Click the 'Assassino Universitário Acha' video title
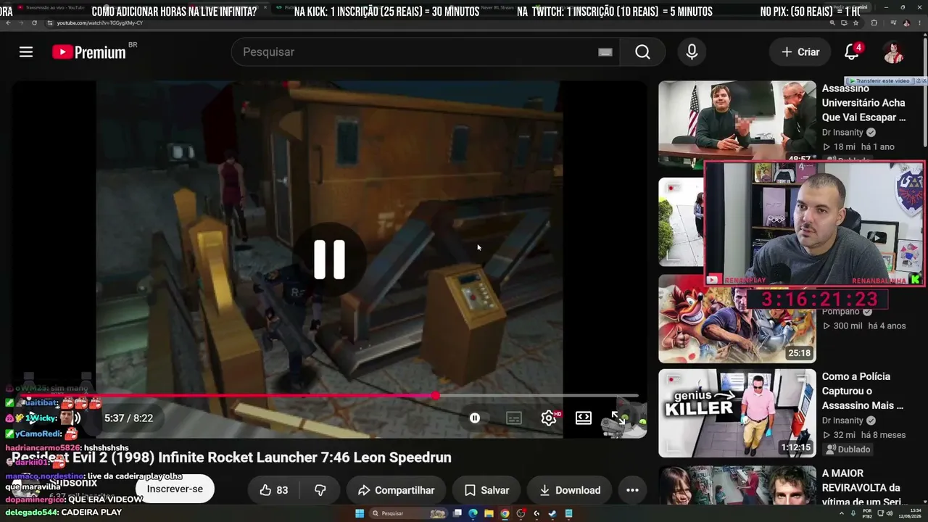The image size is (928, 522). (863, 102)
